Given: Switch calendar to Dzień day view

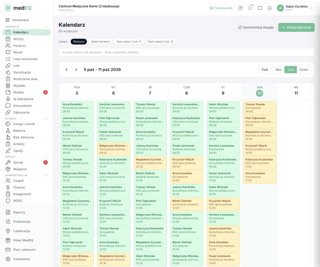Looking at the screenshot, I should 304,70.
